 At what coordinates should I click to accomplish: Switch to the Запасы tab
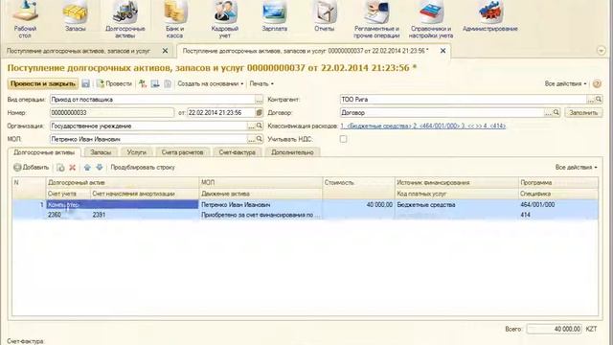pos(101,152)
